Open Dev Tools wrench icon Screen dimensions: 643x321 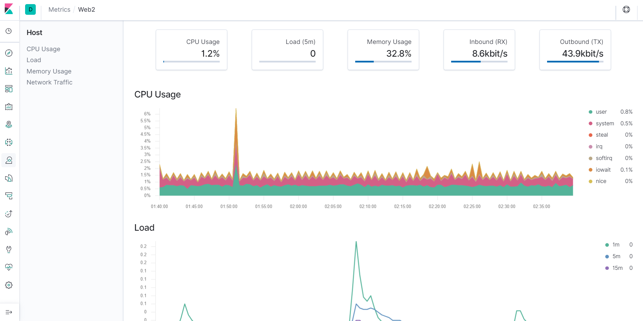(x=9, y=249)
